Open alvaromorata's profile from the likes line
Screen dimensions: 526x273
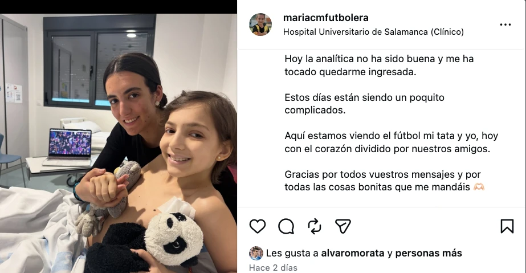point(353,253)
